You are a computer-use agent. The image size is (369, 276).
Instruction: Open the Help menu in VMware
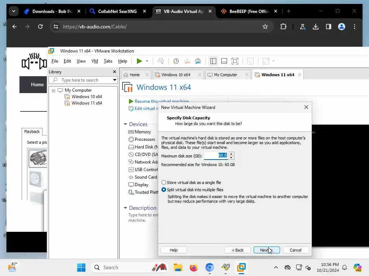(x=123, y=61)
